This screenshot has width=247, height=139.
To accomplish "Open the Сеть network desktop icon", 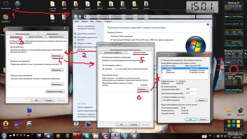I will pos(18,5).
